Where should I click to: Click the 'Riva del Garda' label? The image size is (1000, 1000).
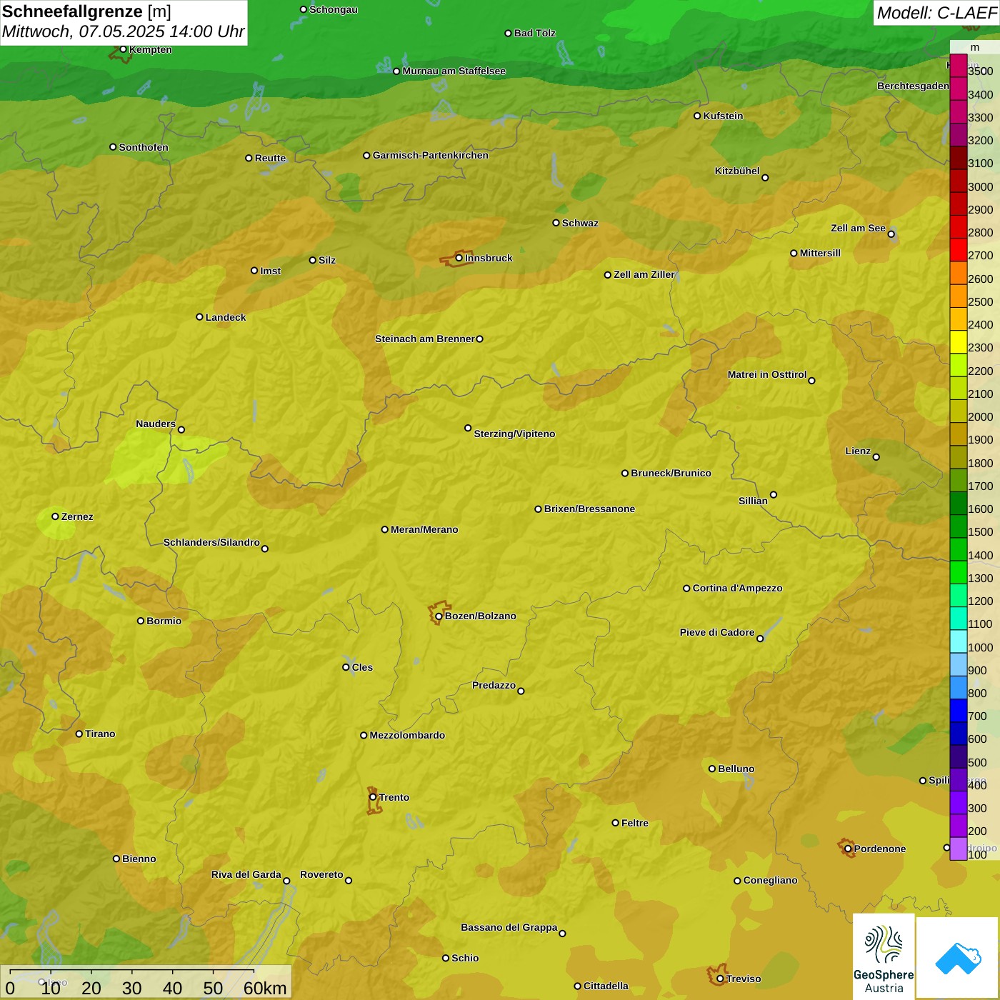coord(246,874)
